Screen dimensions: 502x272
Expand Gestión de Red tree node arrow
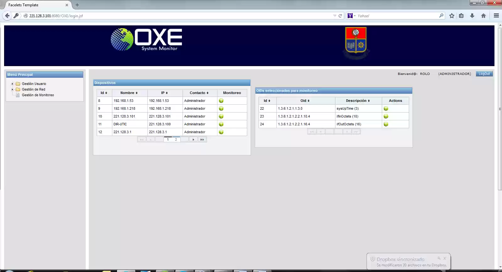pyautogui.click(x=13, y=89)
